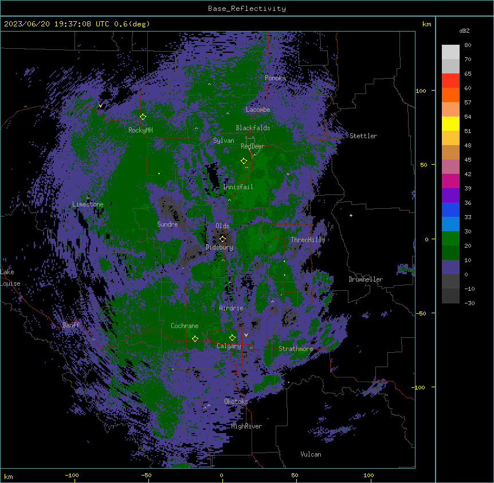Image resolution: width=494 pixels, height=483 pixels.
Task: Click the Stettler label
Action: coord(363,136)
